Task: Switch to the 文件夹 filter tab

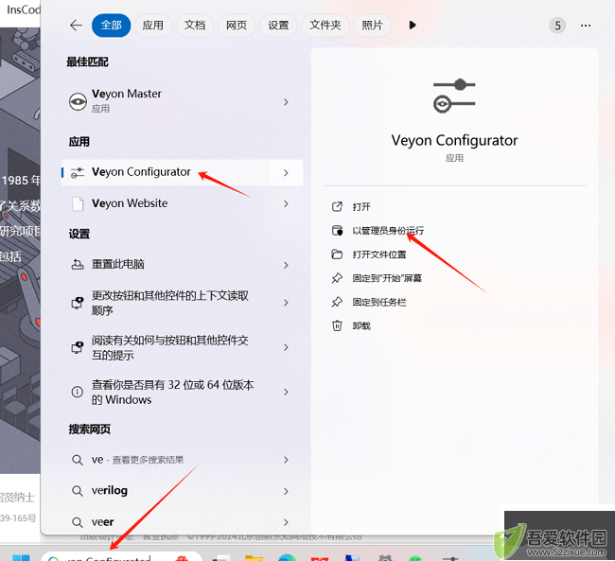Action: tap(325, 26)
